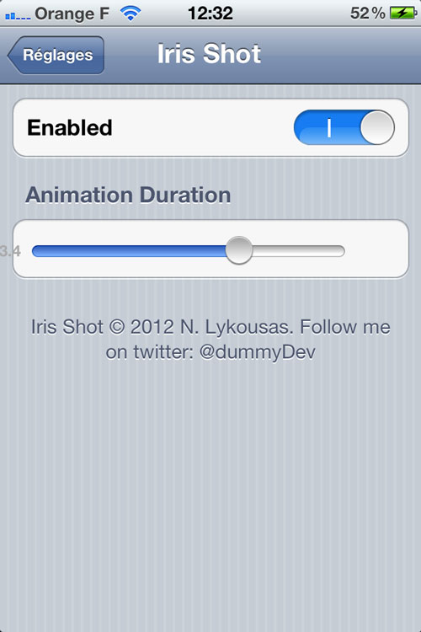Tap the Enabled row label
421x632 pixels.
pyautogui.click(x=70, y=128)
